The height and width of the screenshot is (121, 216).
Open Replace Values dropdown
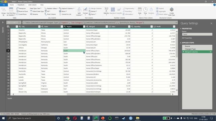point(52,8)
